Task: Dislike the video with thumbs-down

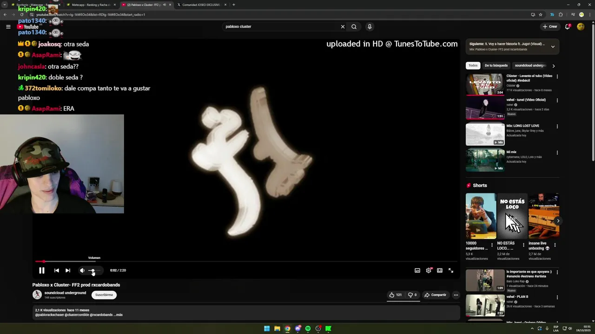Action: (412, 295)
